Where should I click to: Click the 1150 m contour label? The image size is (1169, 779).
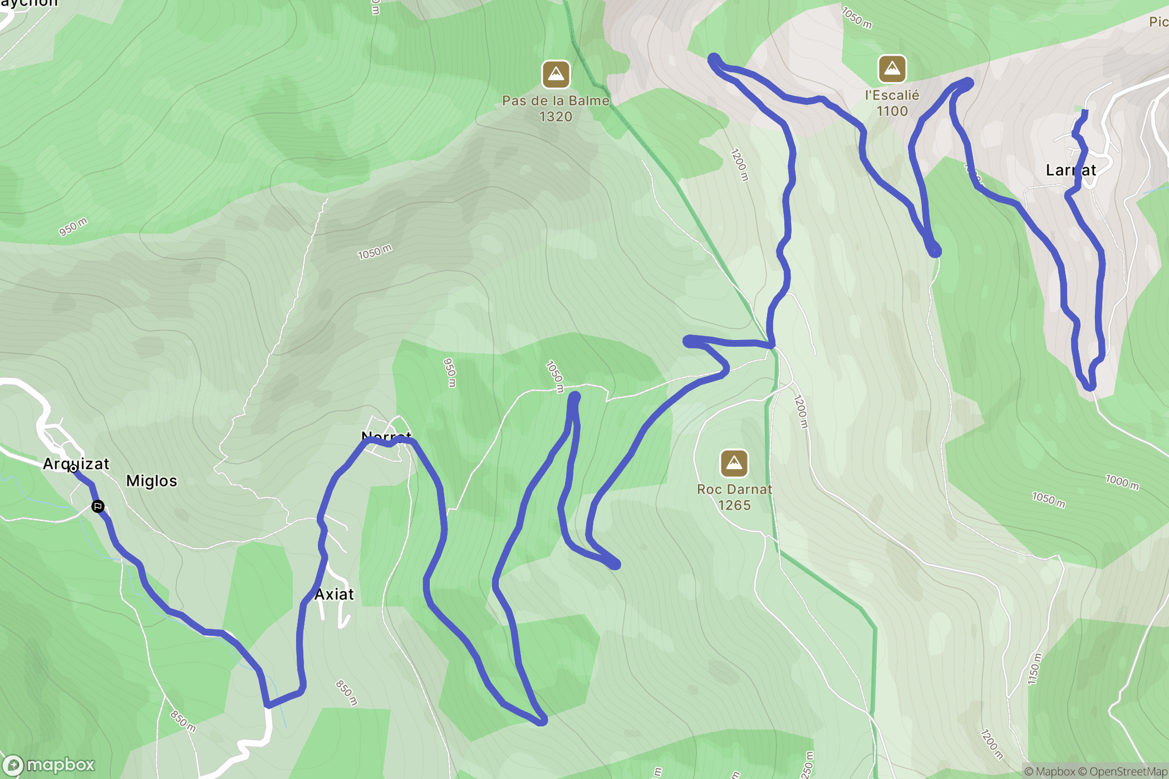(x=1034, y=669)
